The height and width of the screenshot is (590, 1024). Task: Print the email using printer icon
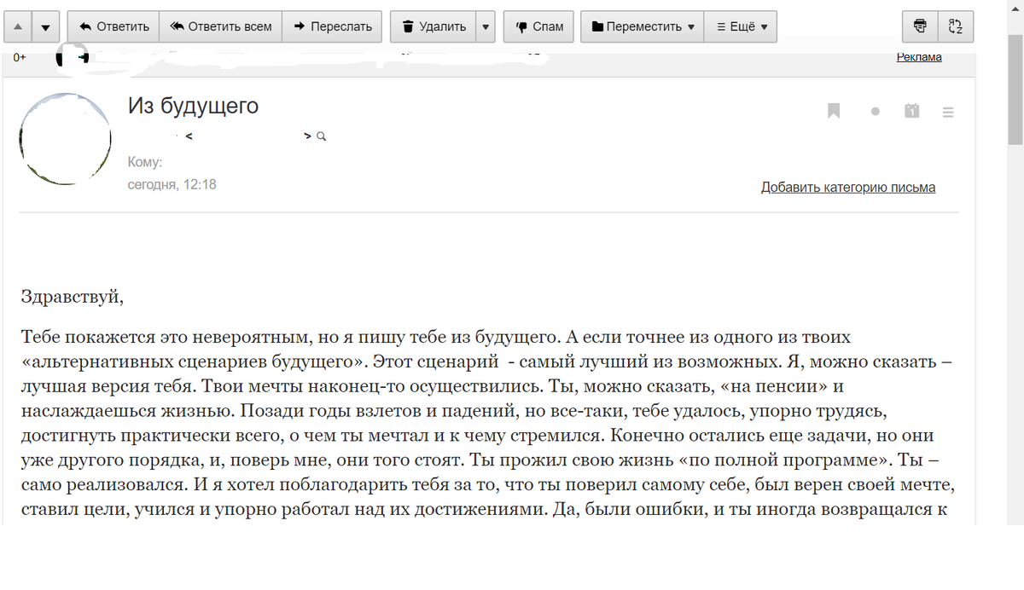pos(920,26)
